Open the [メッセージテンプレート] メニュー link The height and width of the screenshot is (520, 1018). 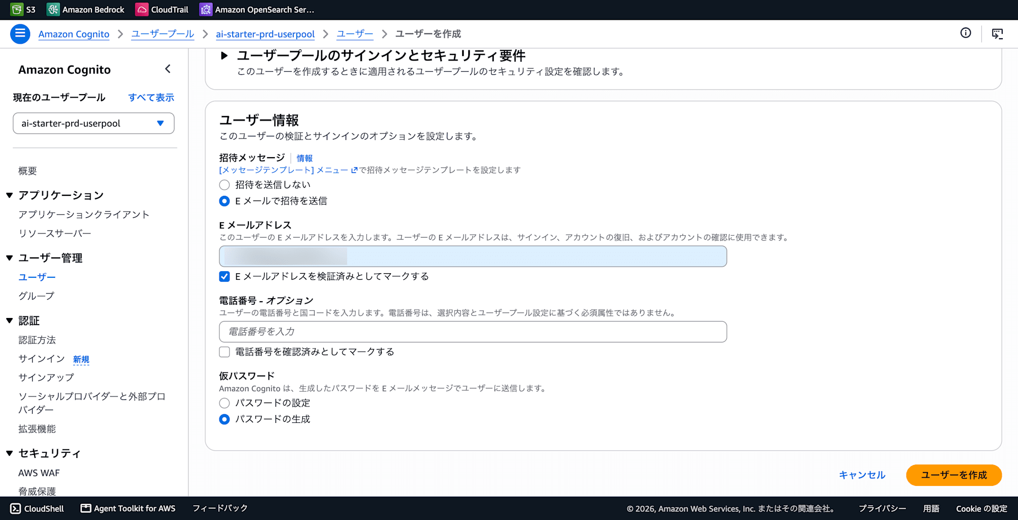coord(284,170)
